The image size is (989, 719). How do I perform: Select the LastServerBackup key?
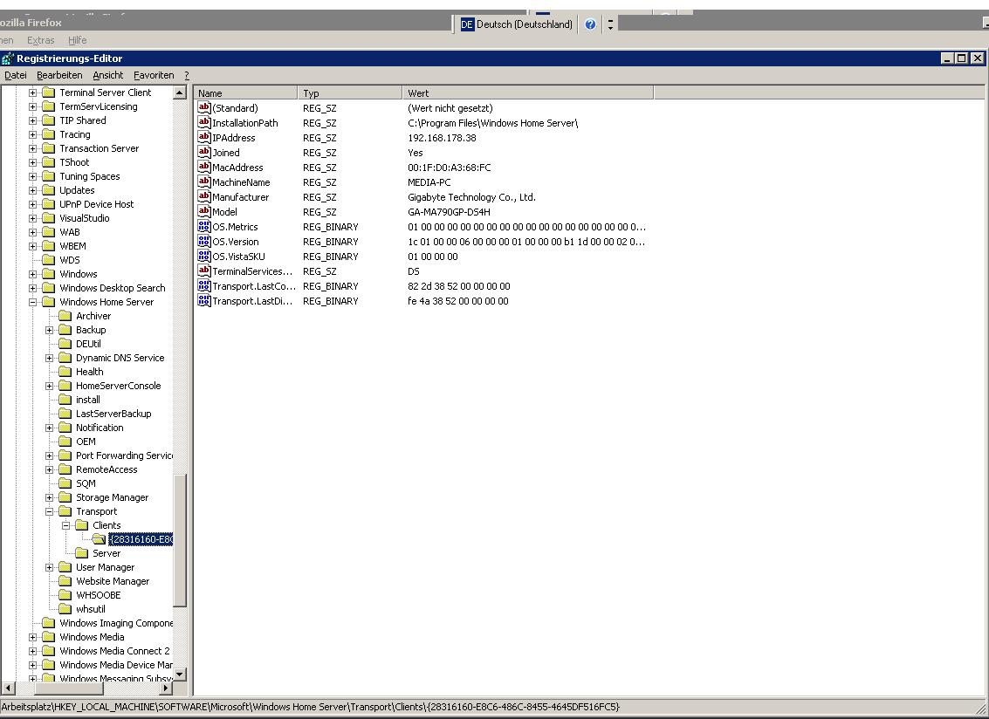click(113, 414)
